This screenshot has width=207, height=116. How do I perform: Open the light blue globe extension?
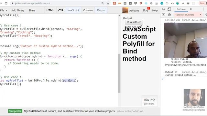click(146, 3)
